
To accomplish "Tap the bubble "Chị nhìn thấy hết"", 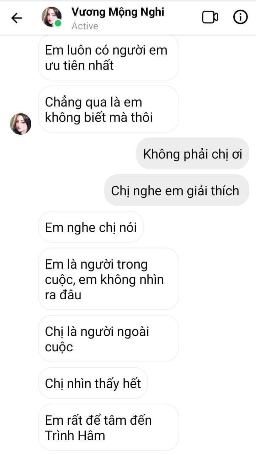I will [93, 383].
